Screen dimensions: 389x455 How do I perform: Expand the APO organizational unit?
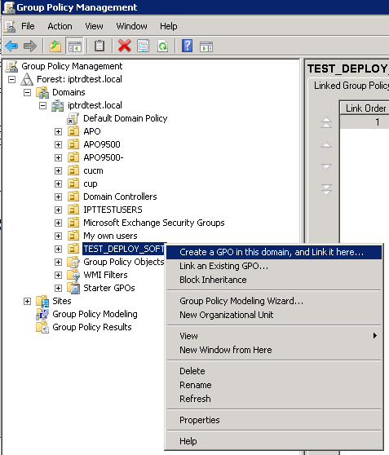(59, 132)
